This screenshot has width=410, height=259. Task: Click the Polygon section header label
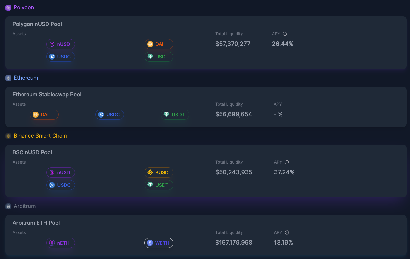(24, 7)
